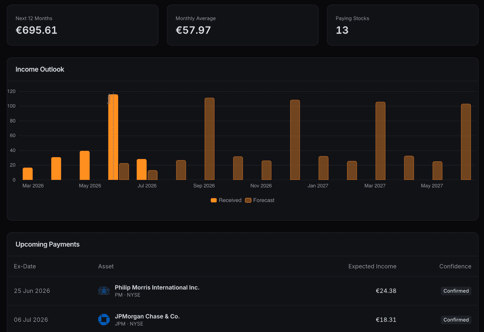Sort by the Expected Income column header

coord(372,266)
